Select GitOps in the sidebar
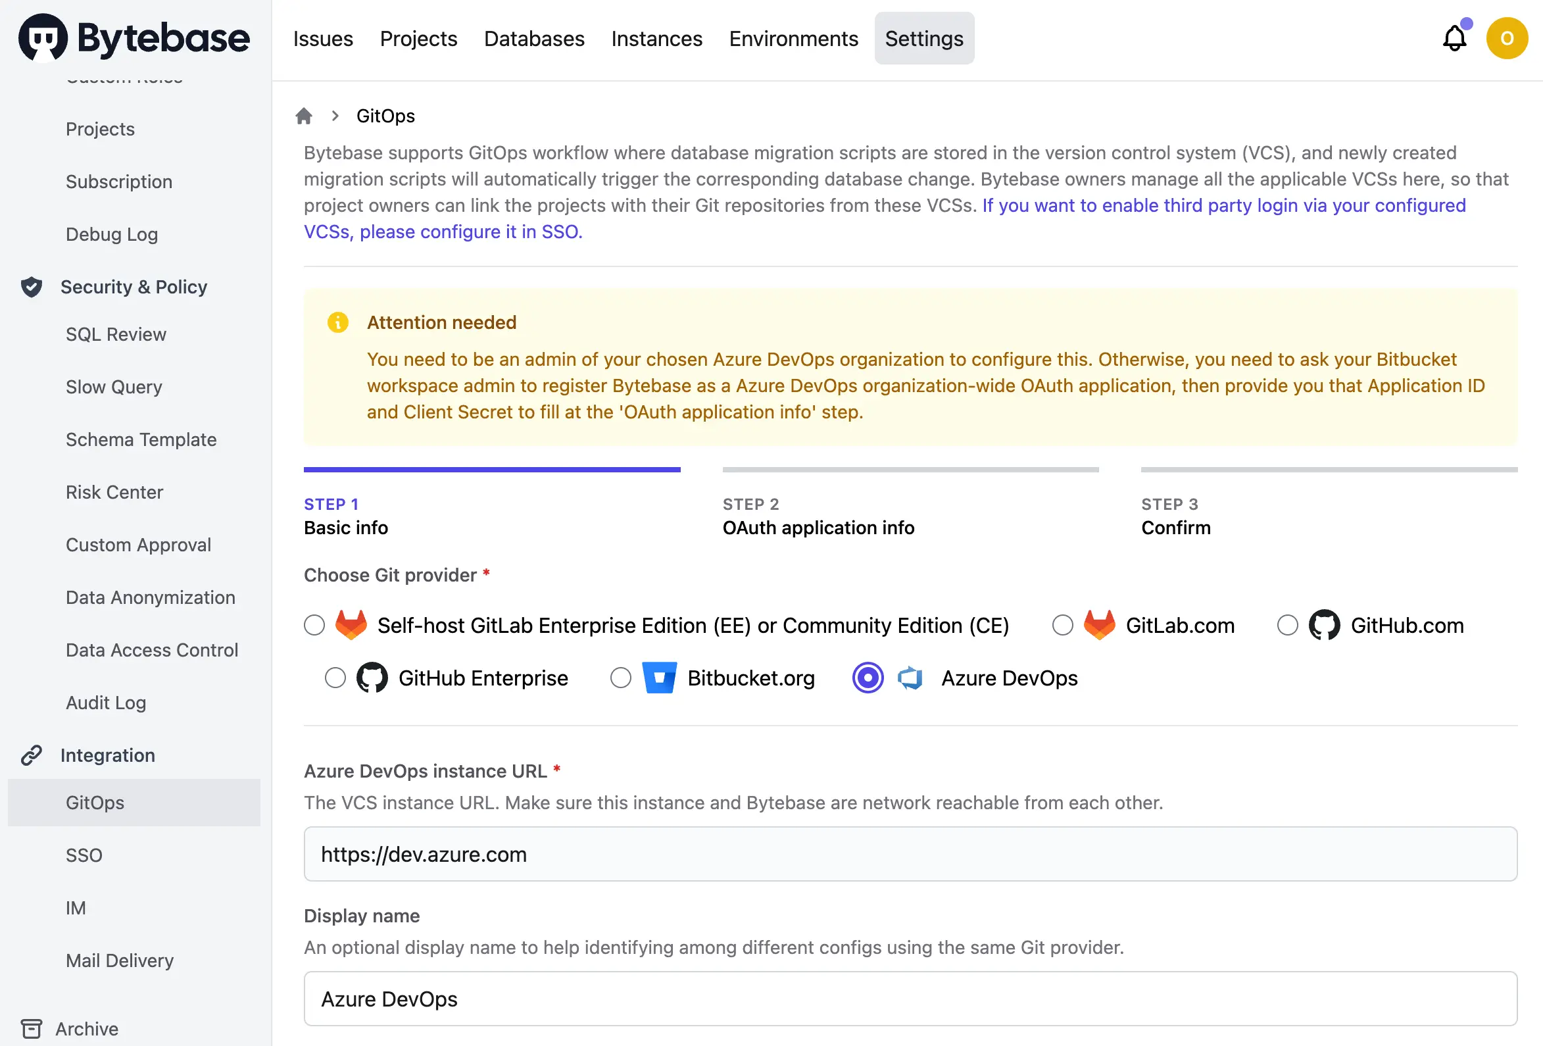The width and height of the screenshot is (1543, 1046). pyautogui.click(x=134, y=803)
